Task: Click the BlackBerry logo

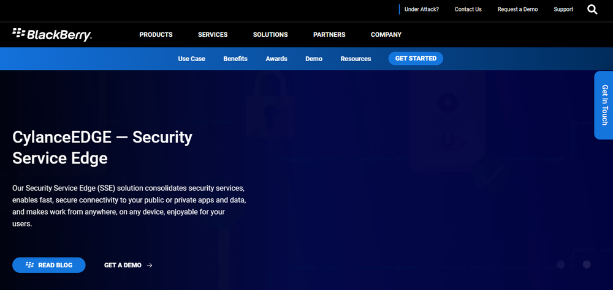Action: pos(52,35)
